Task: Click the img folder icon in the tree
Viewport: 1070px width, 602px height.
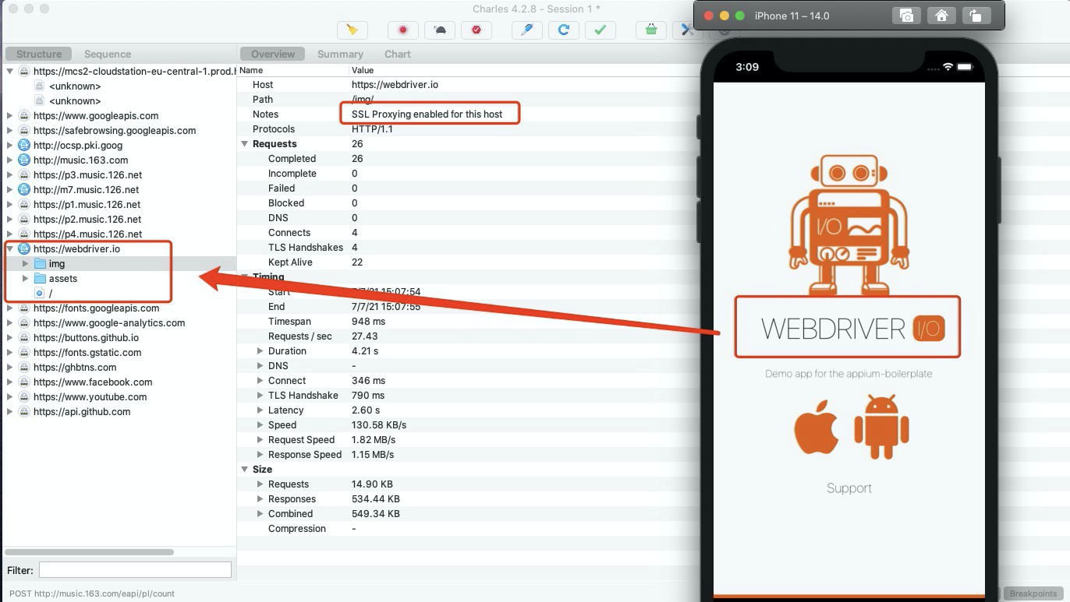Action: 40,264
